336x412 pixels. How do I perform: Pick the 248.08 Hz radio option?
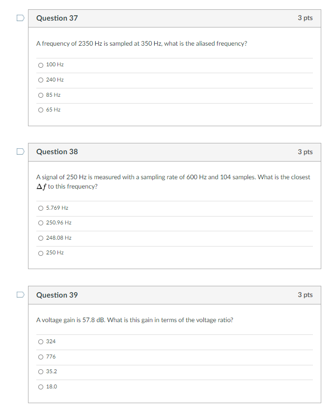(41, 238)
